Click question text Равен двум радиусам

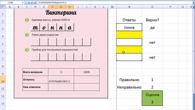(45, 35)
